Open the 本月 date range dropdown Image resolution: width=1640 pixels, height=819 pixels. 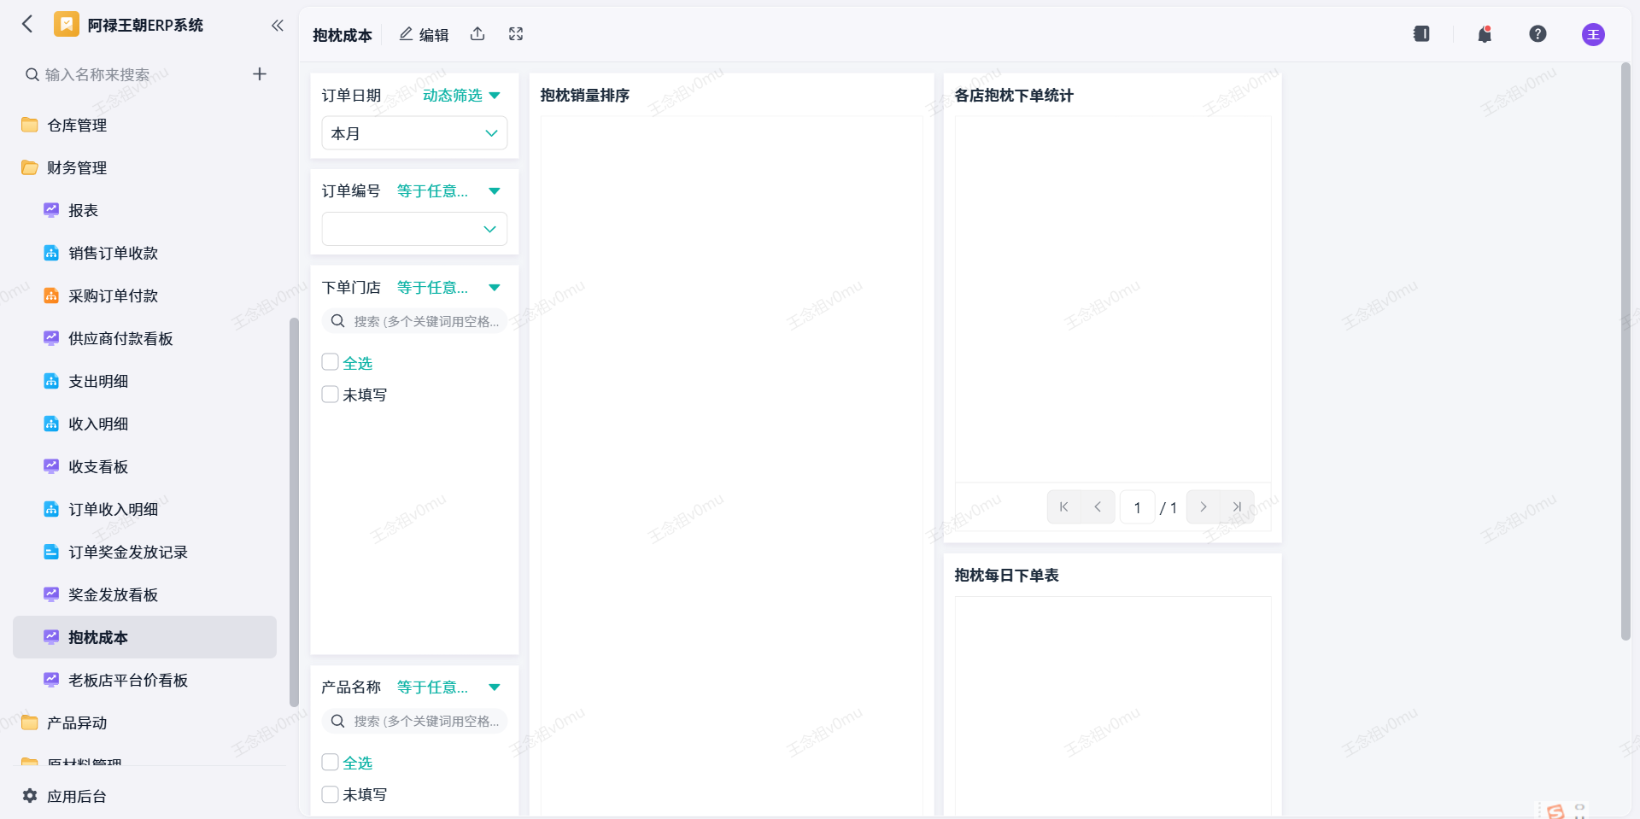click(414, 133)
